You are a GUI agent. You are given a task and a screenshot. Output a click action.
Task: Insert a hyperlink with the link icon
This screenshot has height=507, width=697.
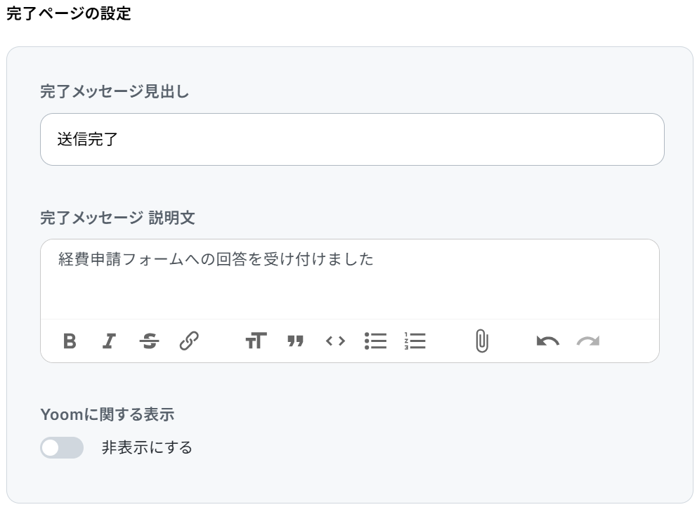point(189,341)
